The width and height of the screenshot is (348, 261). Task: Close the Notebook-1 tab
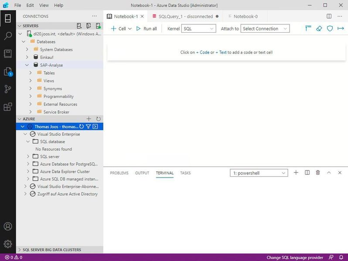pyautogui.click(x=142, y=17)
